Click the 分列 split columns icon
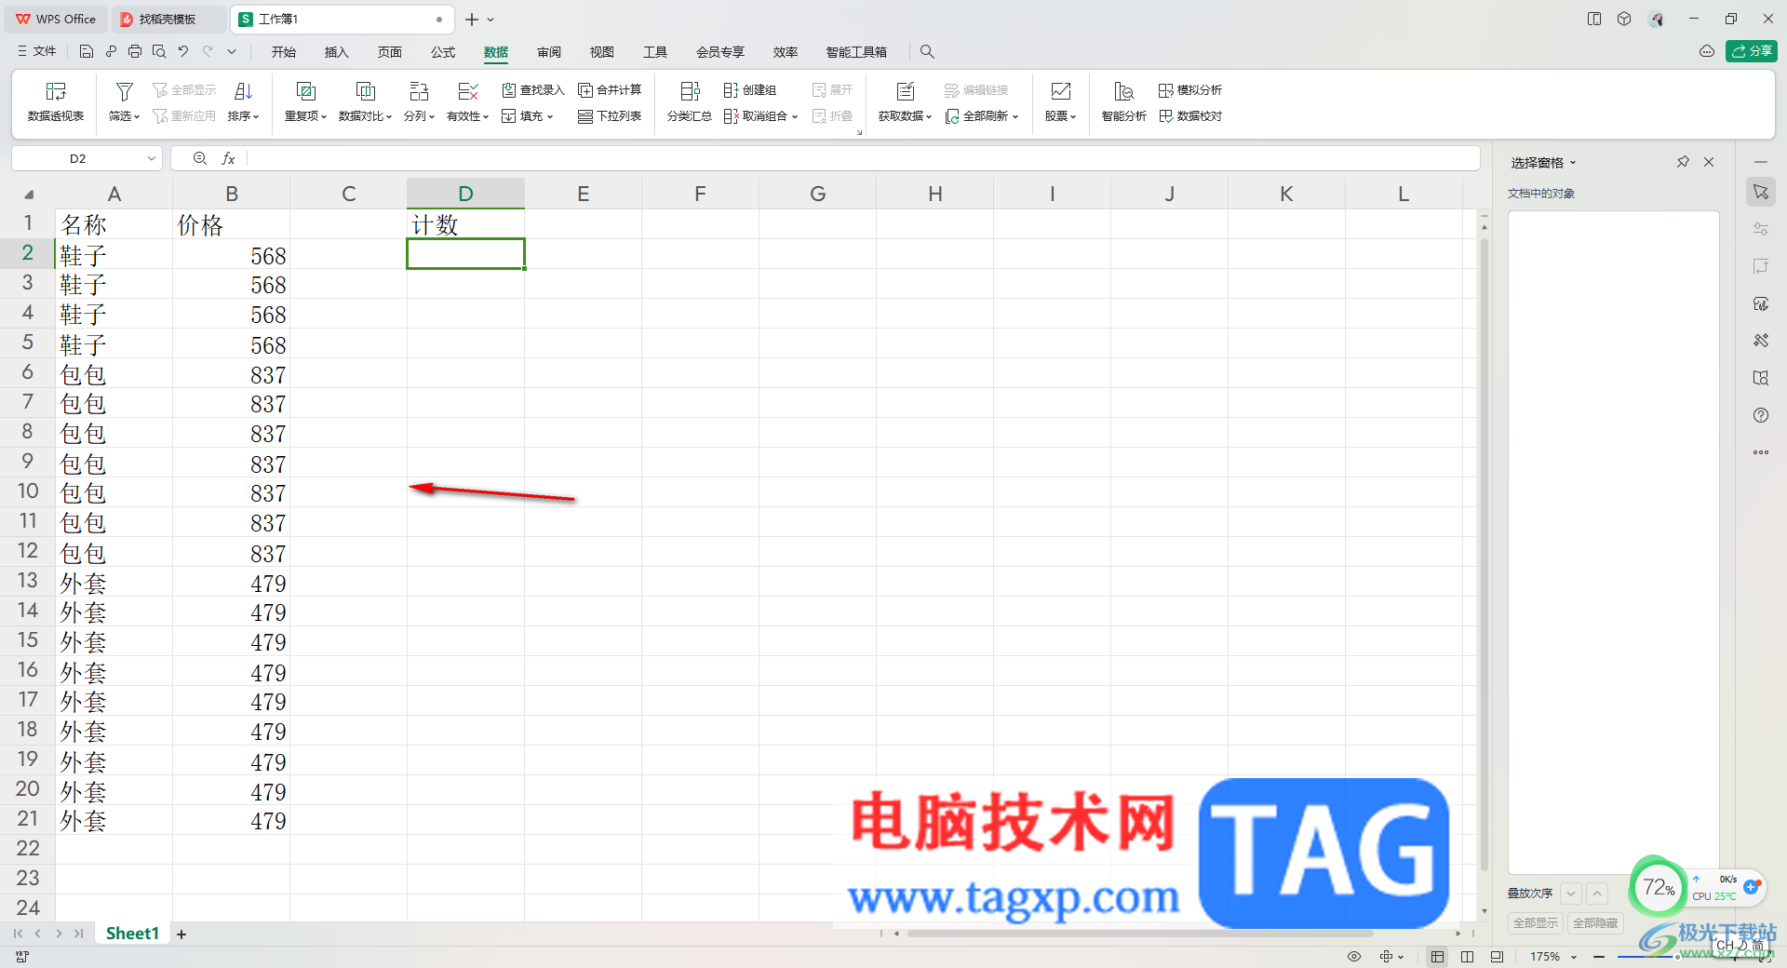Image resolution: width=1787 pixels, height=968 pixels. coord(419,91)
